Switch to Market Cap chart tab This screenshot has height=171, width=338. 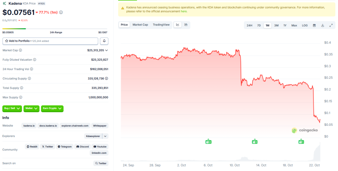tap(140, 25)
